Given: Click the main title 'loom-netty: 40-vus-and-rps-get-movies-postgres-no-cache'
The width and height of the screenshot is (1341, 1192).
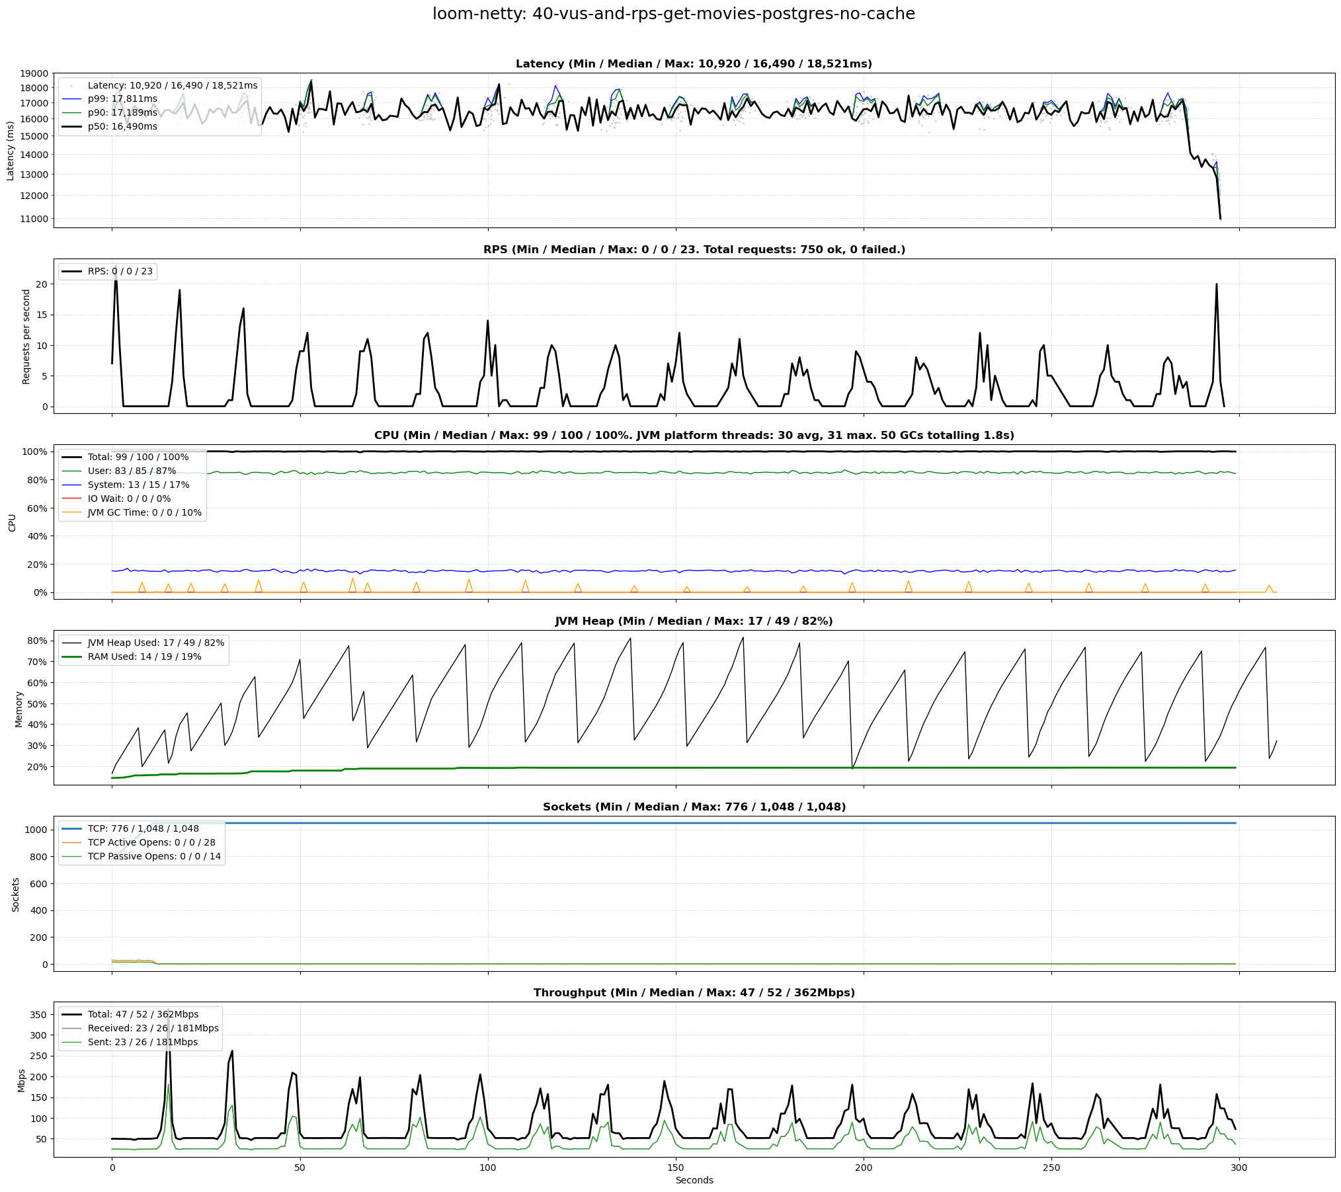Looking at the screenshot, I should (674, 14).
